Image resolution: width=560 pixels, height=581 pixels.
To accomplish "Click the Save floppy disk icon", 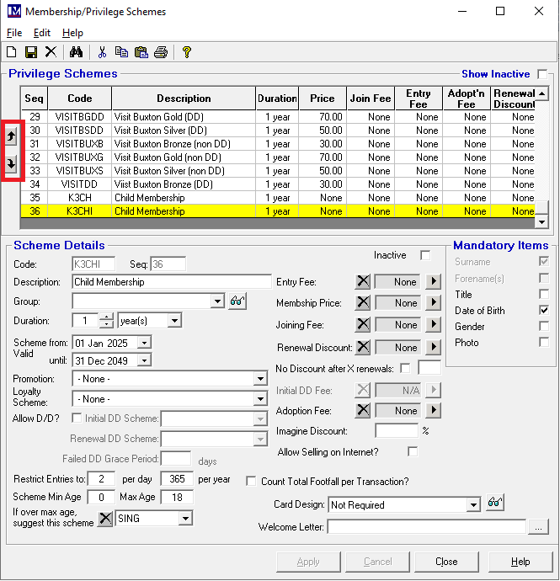I will point(31,52).
